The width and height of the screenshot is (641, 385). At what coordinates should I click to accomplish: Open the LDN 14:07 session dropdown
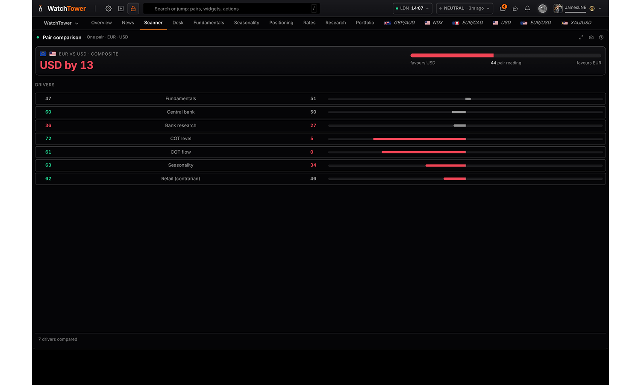412,9
